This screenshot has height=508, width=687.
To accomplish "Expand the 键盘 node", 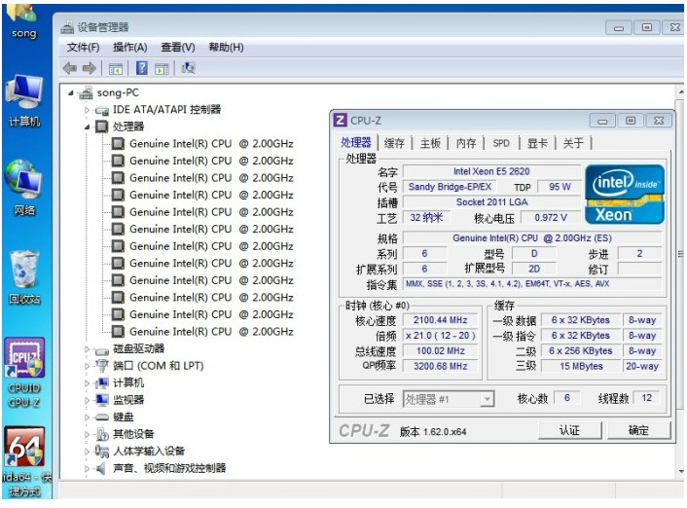I will [87, 417].
